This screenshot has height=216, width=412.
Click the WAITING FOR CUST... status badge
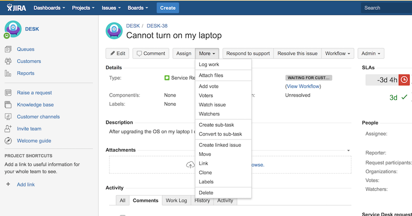[309, 78]
